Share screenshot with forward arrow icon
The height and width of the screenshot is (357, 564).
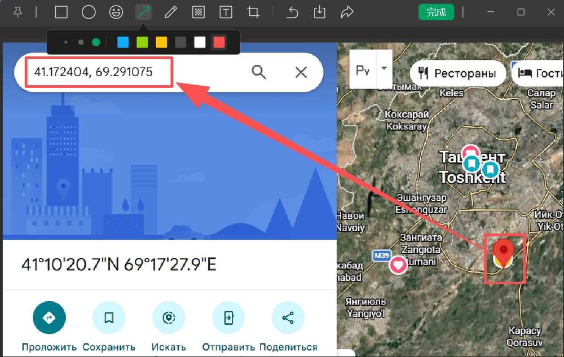click(347, 12)
